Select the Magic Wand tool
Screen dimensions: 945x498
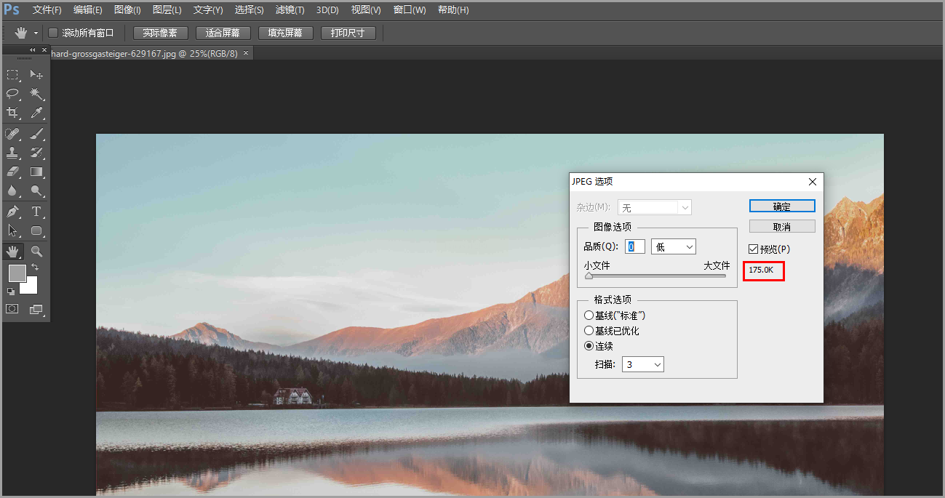[36, 94]
